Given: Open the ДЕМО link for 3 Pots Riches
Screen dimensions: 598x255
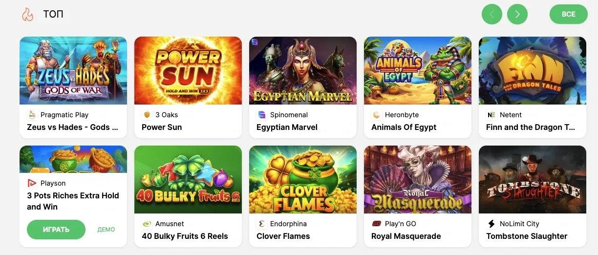Looking at the screenshot, I should [x=106, y=230].
